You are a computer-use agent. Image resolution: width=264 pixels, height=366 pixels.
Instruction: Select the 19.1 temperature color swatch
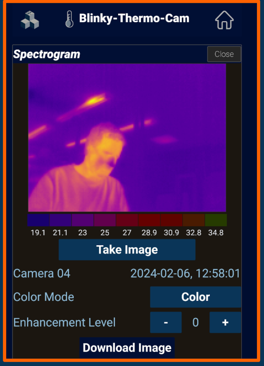(x=38, y=220)
